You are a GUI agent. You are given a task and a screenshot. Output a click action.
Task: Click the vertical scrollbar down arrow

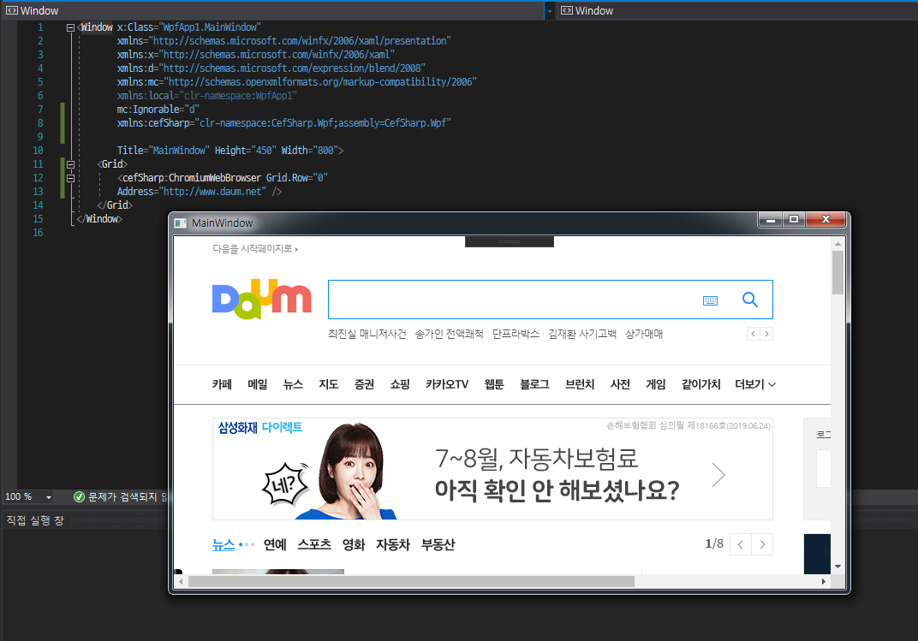click(838, 567)
